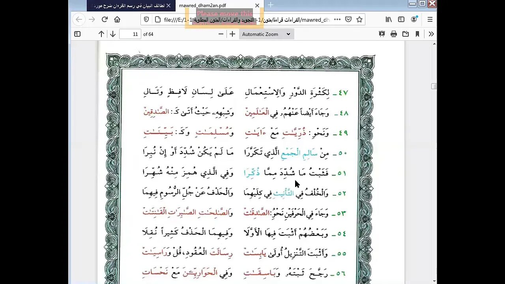
Task: Click verse number ٥٤
Action: click(x=342, y=234)
